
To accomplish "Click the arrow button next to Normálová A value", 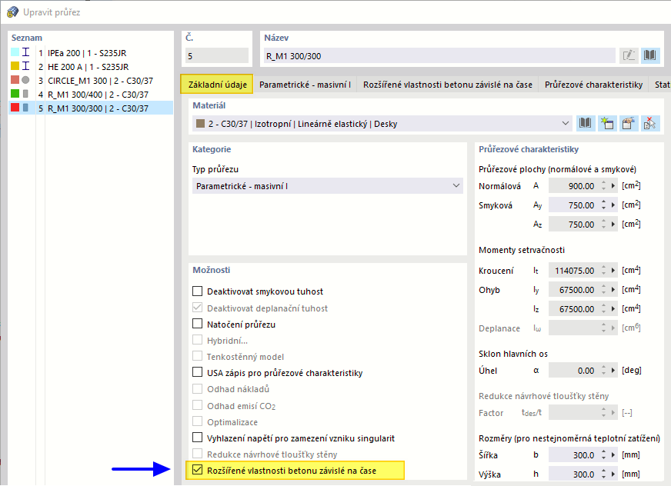I will click(x=613, y=185).
